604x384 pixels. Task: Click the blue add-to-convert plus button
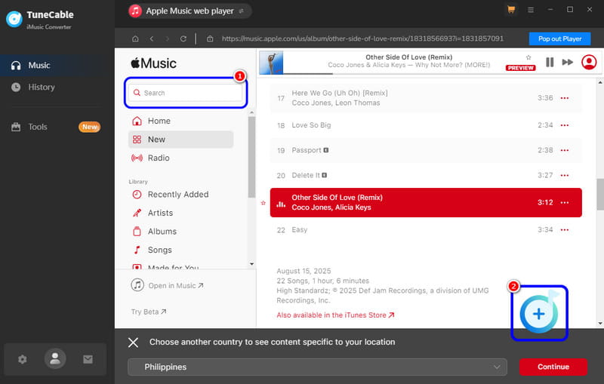point(539,314)
